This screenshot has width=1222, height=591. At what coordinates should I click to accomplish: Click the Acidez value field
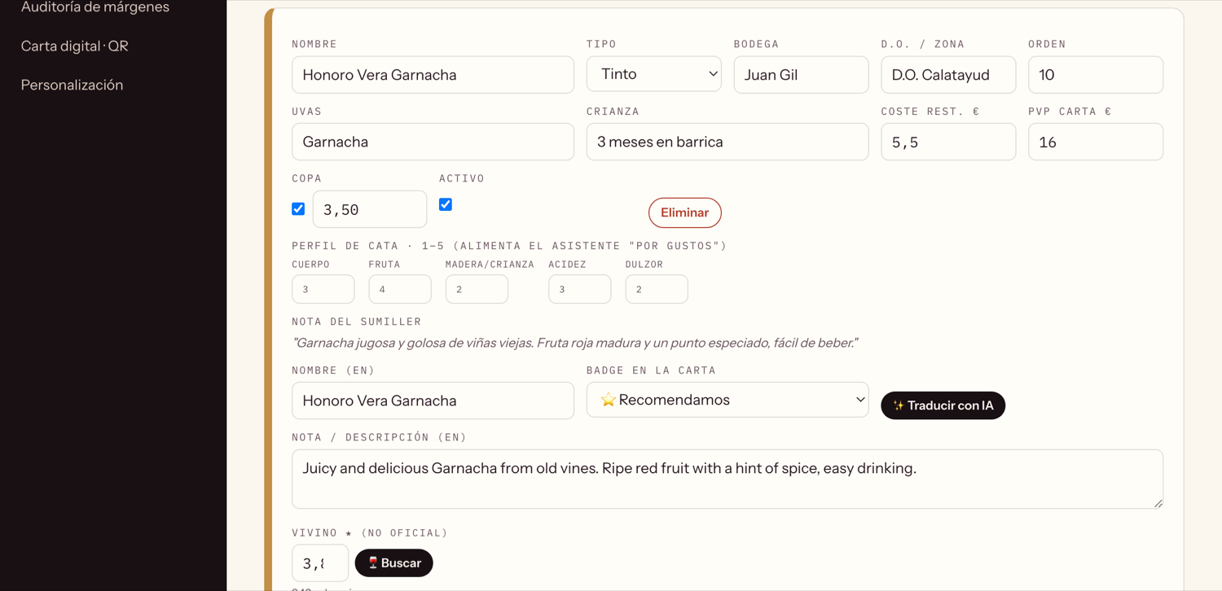point(580,289)
